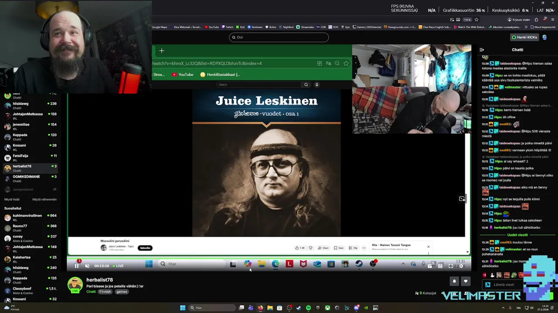Click taskbar Hae search box
Screen dimensions: 558x313
click(212, 308)
